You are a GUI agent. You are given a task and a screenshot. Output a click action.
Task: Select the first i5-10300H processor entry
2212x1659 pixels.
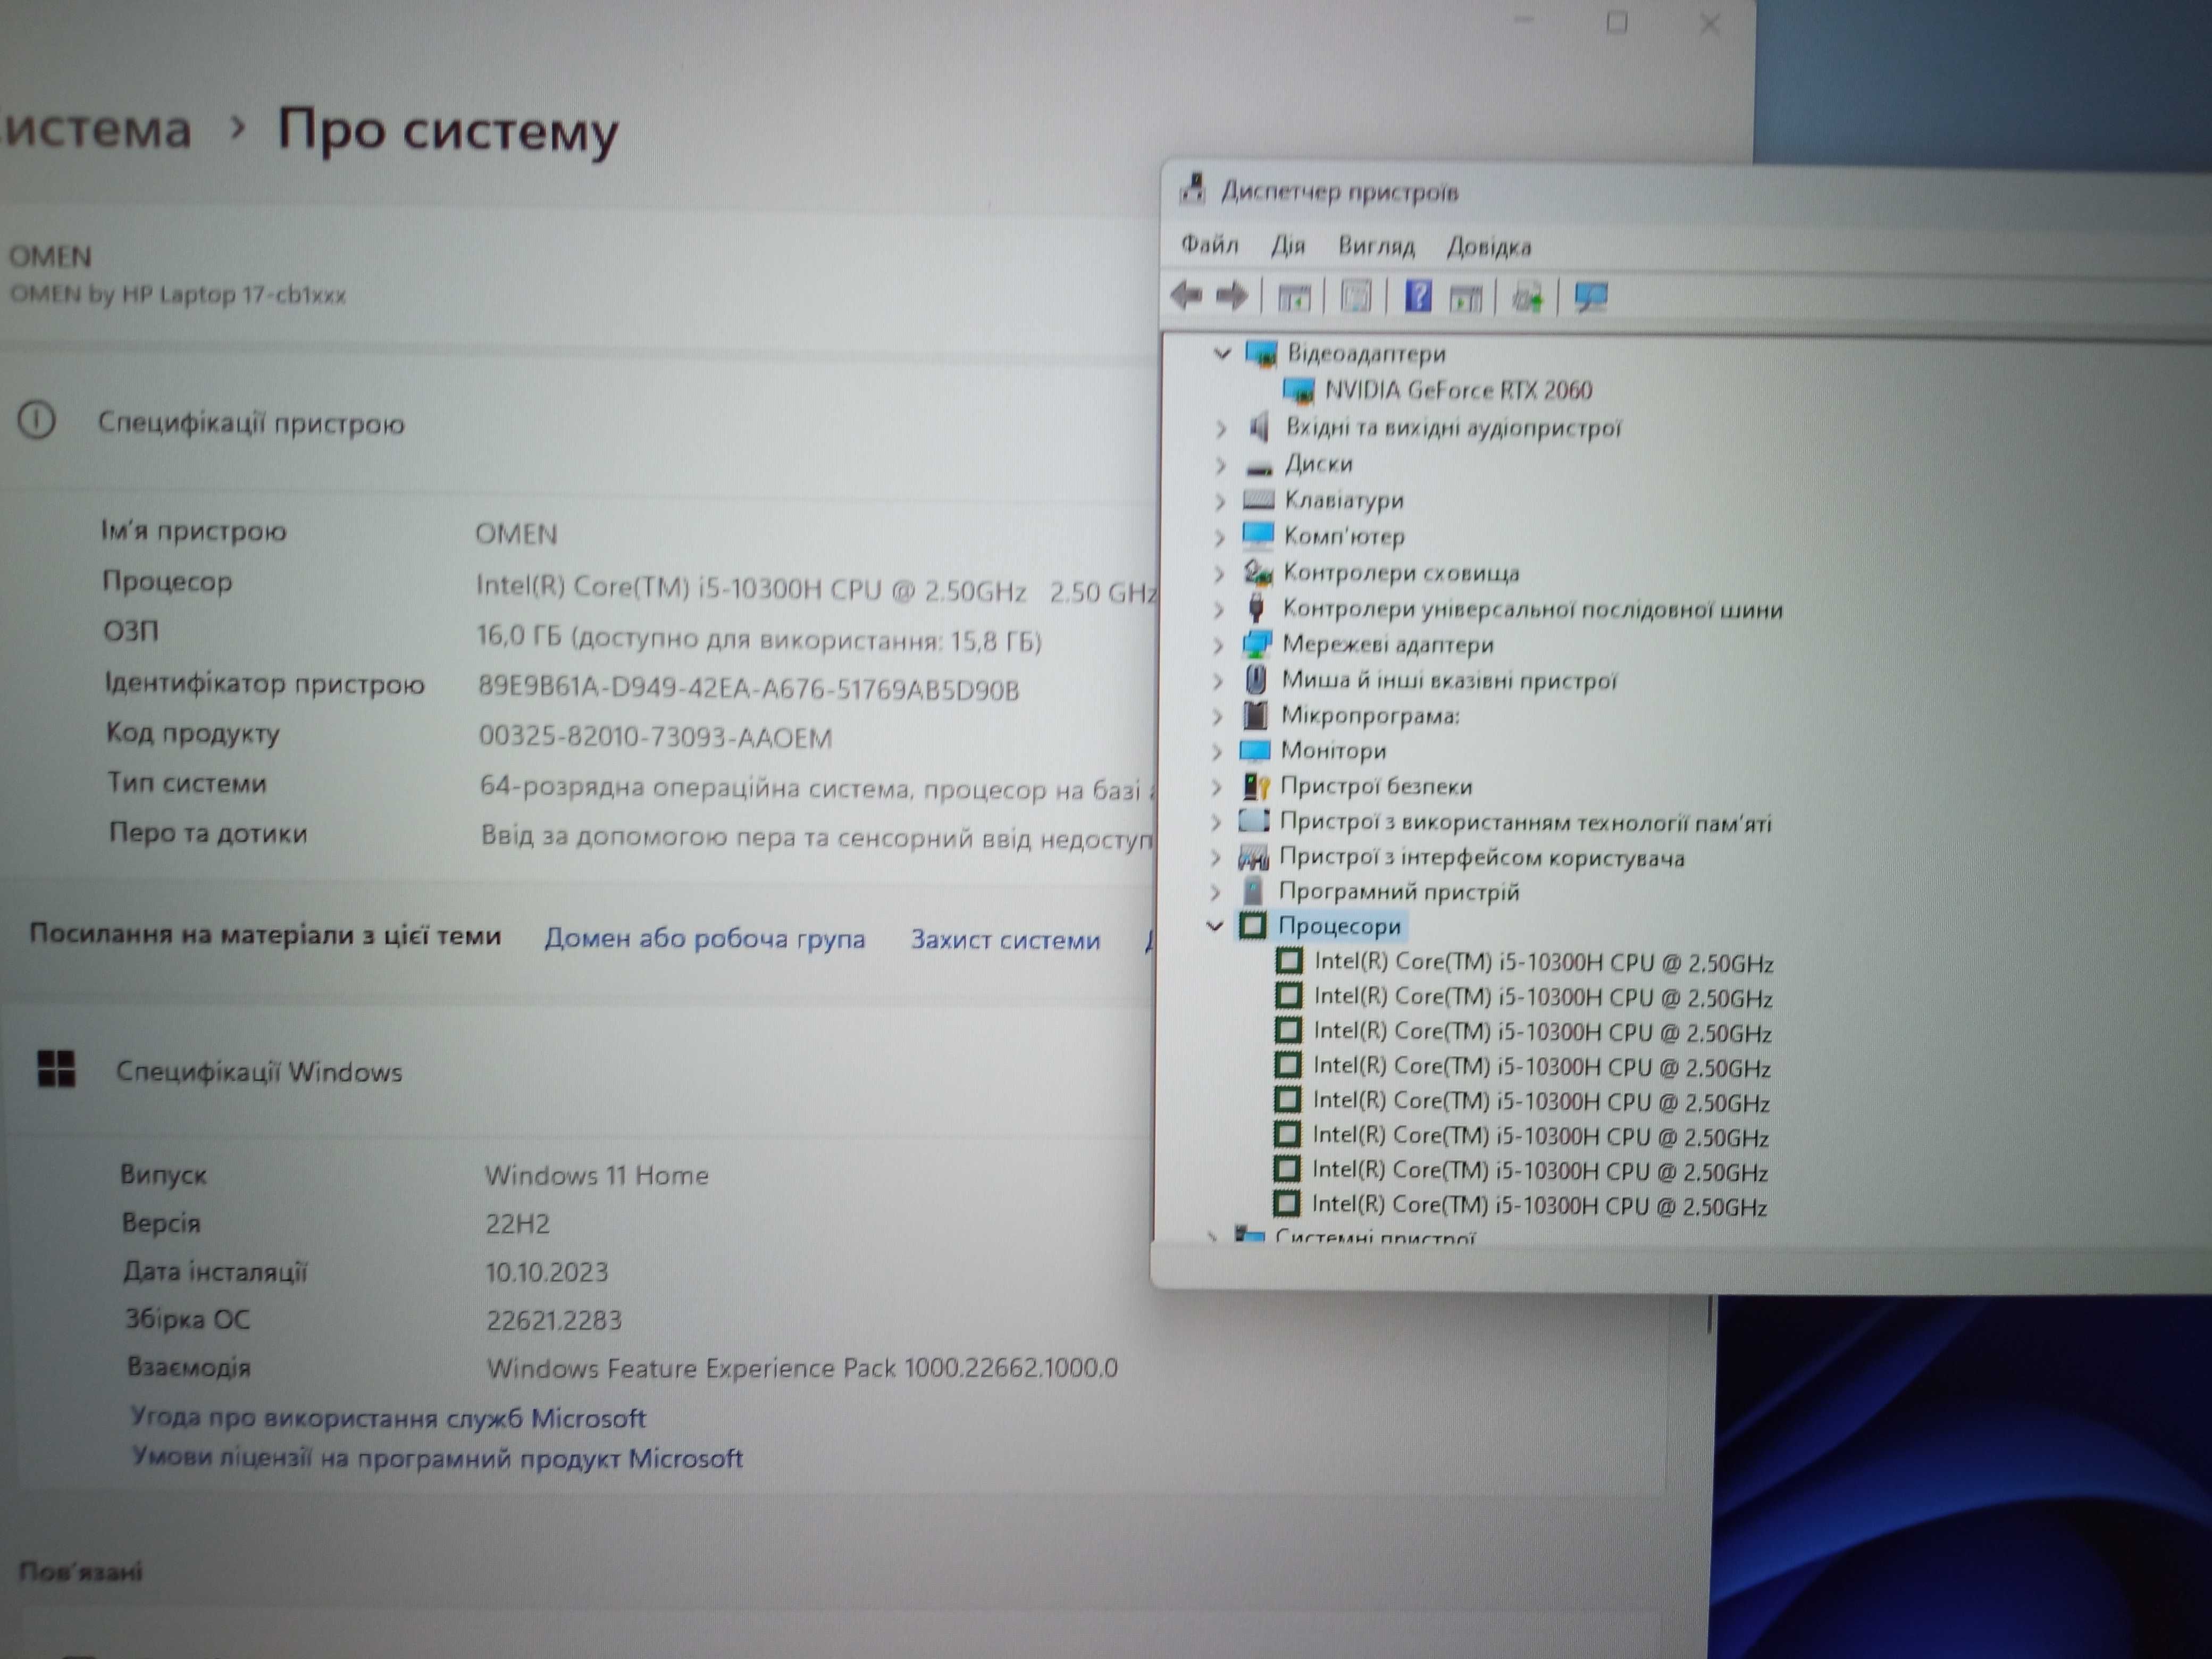(x=1543, y=963)
